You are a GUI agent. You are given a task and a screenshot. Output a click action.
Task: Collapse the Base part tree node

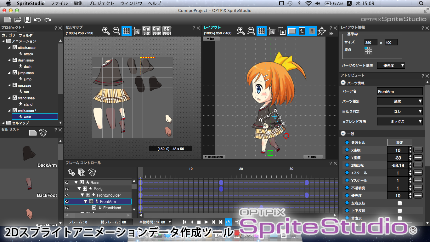pyautogui.click(x=76, y=182)
